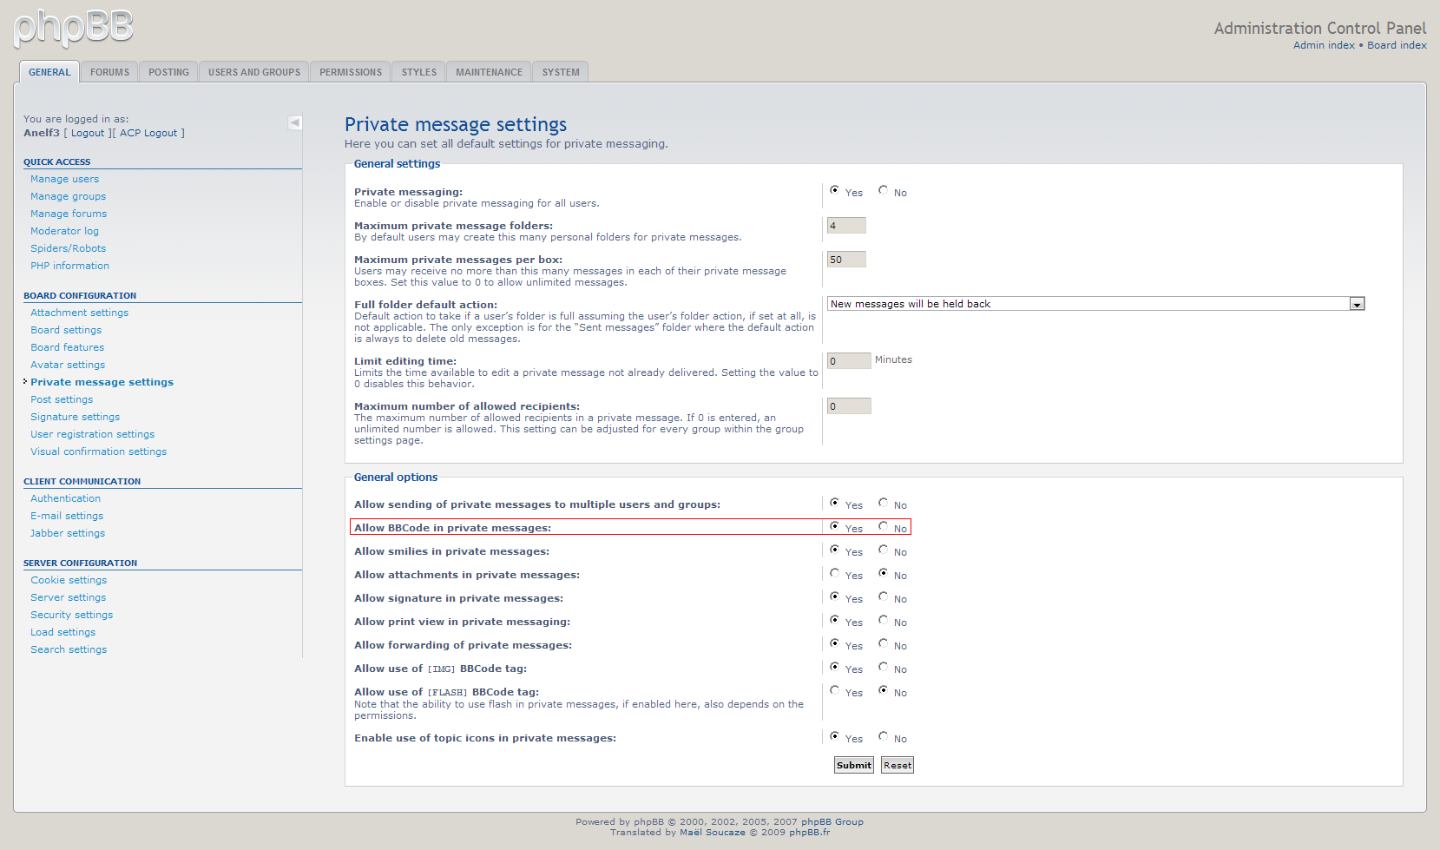This screenshot has width=1440, height=850.
Task: Open Security settings
Action: (x=71, y=615)
